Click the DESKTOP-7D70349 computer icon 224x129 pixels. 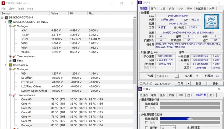pyautogui.click(x=6, y=18)
